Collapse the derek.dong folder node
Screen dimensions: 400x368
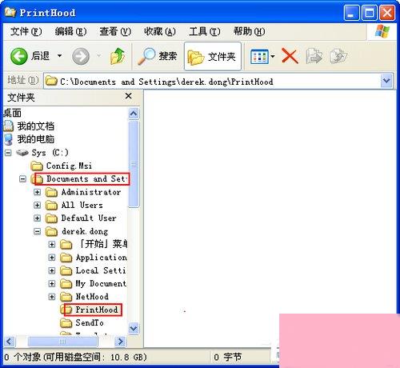(x=38, y=231)
